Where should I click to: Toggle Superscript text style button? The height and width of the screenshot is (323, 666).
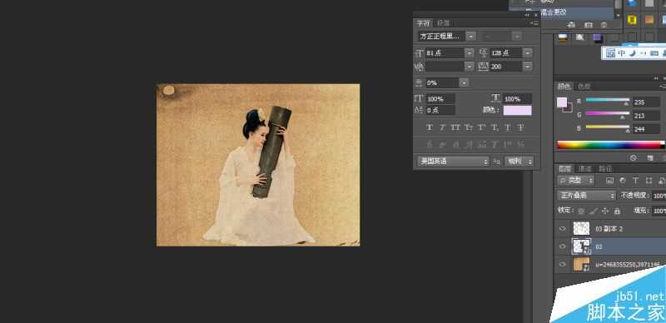(481, 127)
